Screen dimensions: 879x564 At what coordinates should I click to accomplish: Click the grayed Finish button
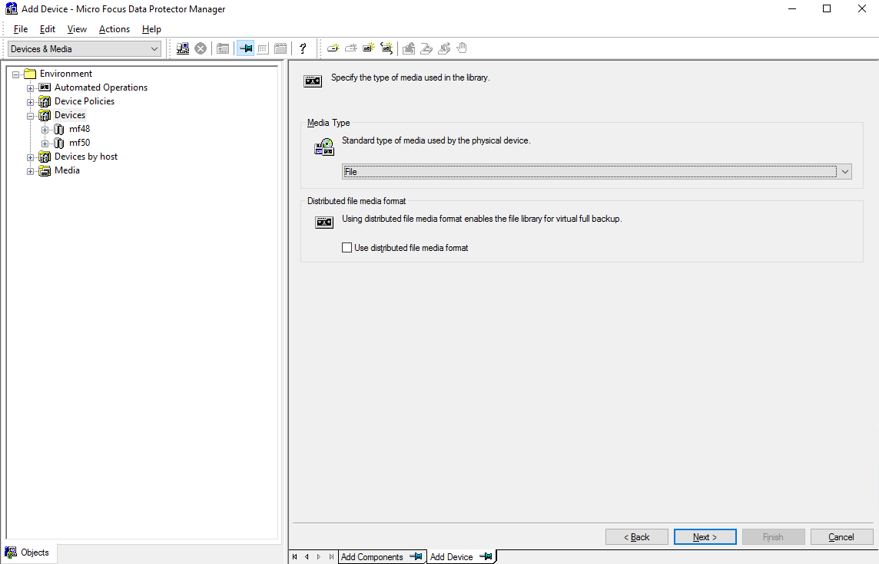pos(774,536)
